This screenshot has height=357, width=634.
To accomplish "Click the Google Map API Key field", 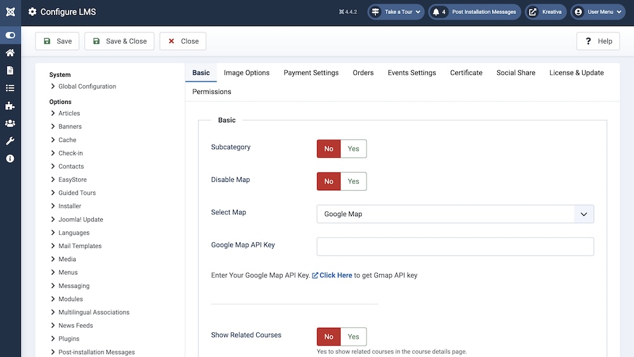I will point(455,247).
